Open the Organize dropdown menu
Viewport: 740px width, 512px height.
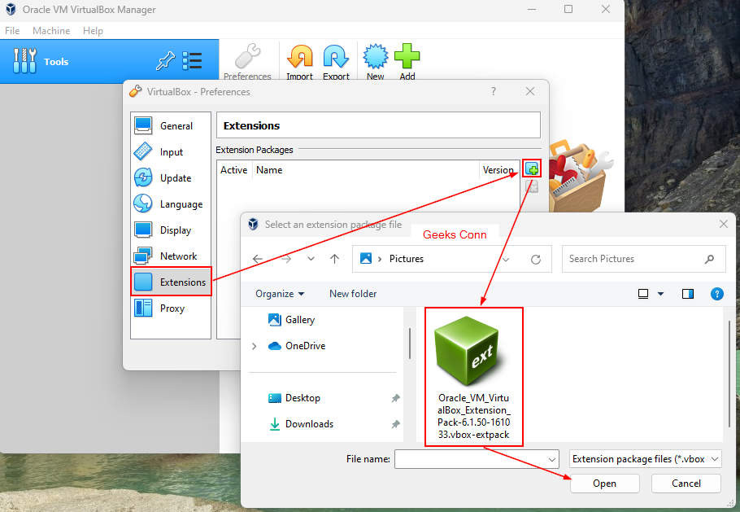tap(280, 294)
